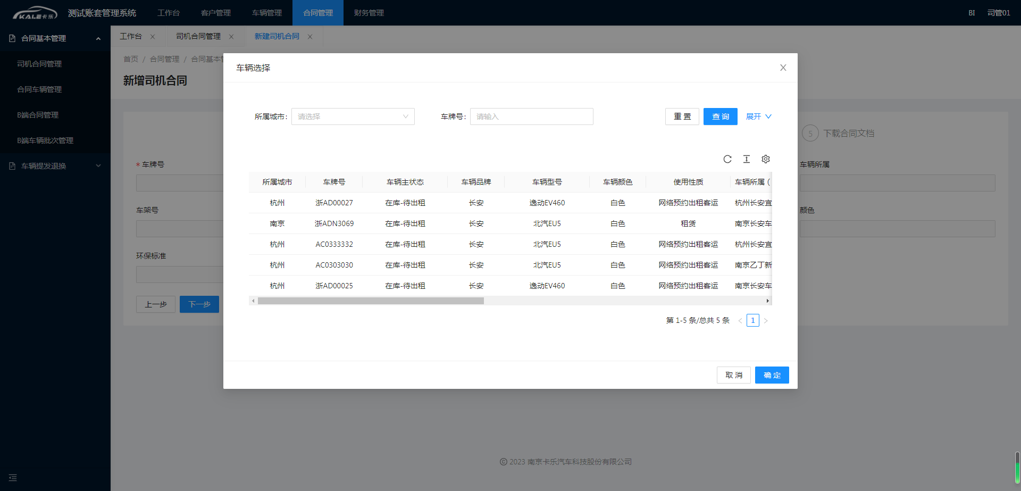1021x491 pixels.
Task: Click the 租赁 usage cell in 南京 row
Action: 689,223
